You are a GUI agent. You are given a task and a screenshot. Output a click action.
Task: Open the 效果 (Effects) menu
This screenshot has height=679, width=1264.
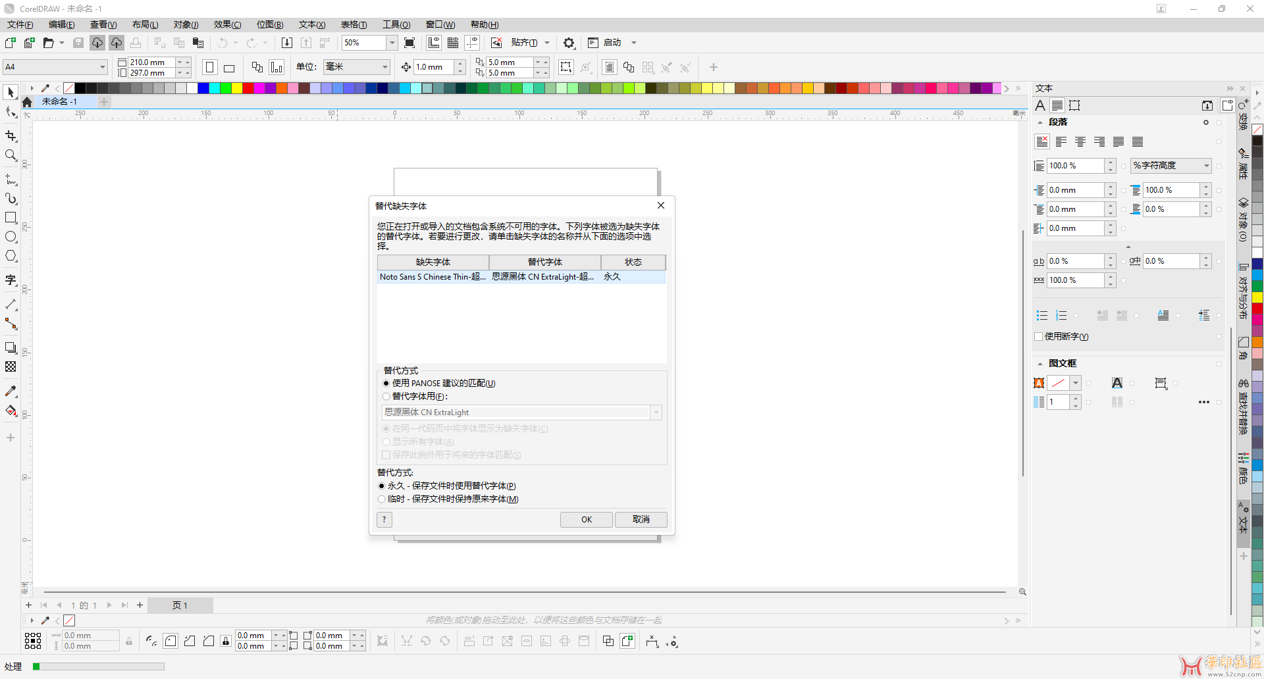(227, 25)
